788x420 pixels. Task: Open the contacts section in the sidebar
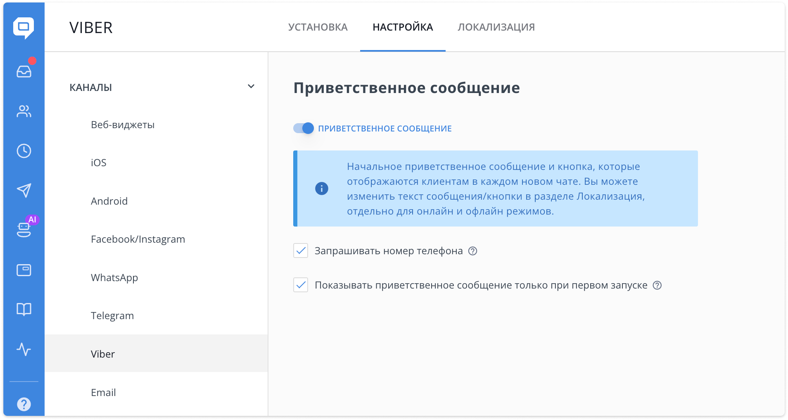point(24,111)
